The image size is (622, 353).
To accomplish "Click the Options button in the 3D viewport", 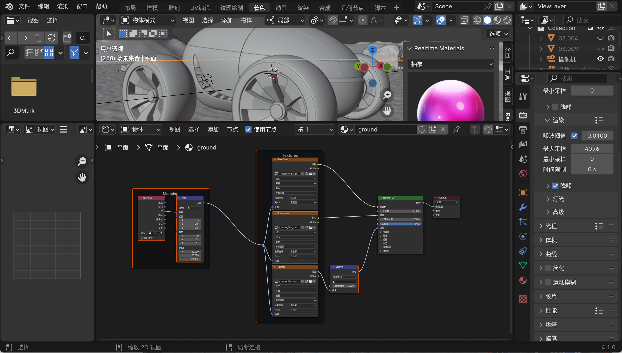I will (498, 34).
